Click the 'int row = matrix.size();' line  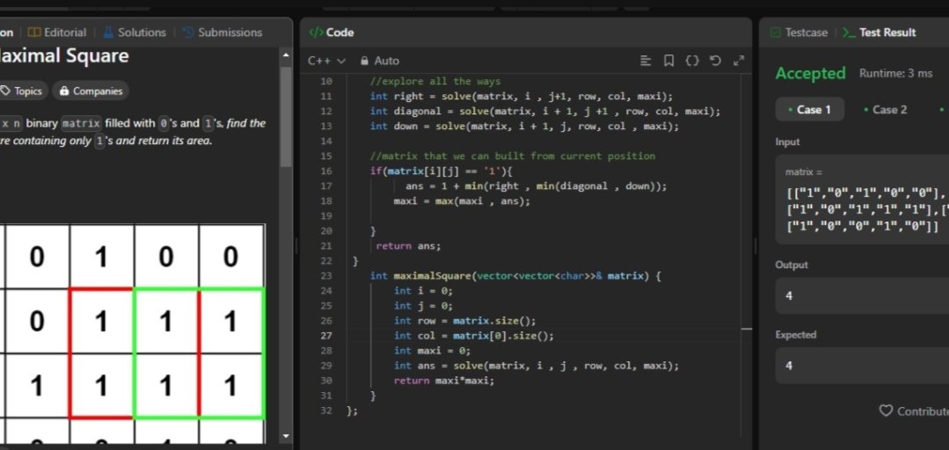464,321
